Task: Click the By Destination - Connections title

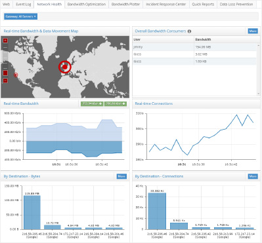Action: coord(159,176)
